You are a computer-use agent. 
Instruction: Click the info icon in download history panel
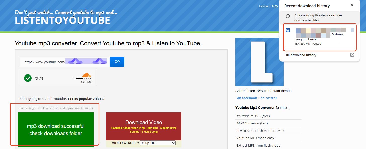288,16
